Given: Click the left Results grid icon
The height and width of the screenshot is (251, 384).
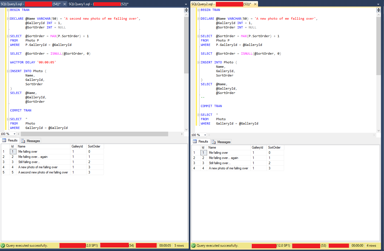Looking at the screenshot, I should [x=4, y=140].
